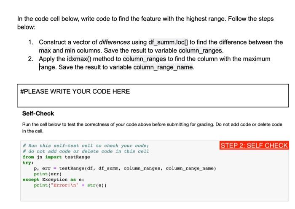Image resolution: width=295 pixels, height=209 pixels.
Task: Click the italic word 'differences'
Action: tap(114, 42)
